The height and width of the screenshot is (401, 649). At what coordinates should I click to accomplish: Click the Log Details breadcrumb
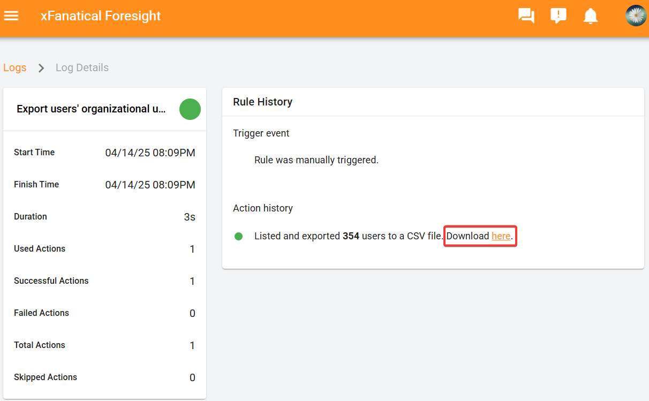82,68
